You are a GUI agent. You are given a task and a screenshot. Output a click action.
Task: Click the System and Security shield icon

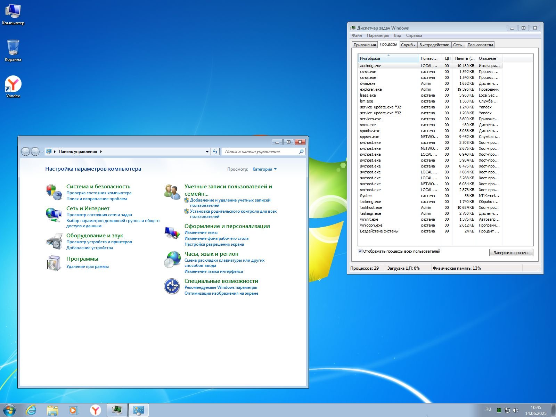[54, 192]
